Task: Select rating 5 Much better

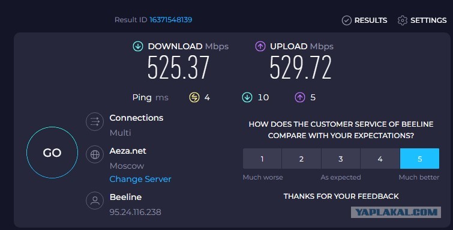Action: 420,159
